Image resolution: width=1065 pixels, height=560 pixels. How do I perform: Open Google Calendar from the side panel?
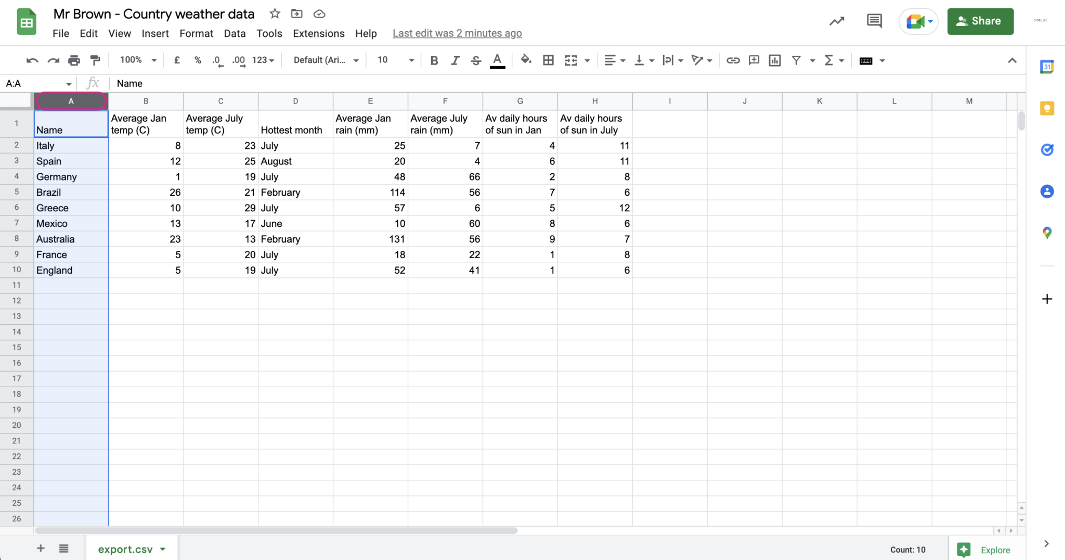(1047, 67)
